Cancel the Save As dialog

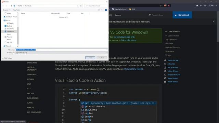[x=102, y=58]
